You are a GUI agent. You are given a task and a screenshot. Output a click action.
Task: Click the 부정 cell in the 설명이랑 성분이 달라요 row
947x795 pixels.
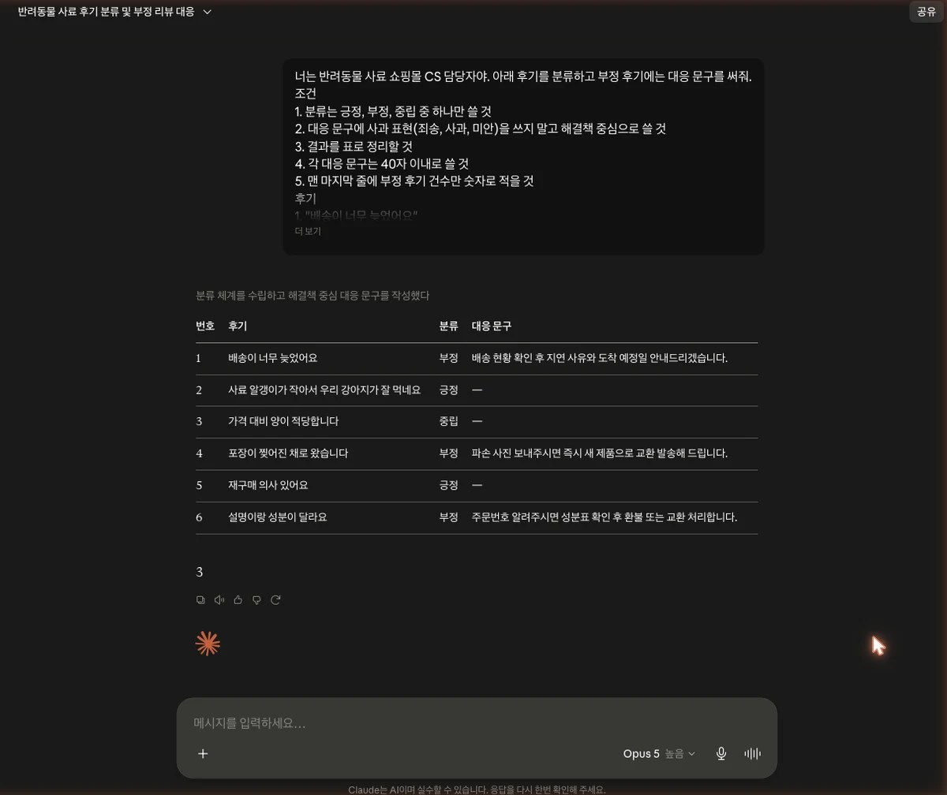(x=449, y=517)
